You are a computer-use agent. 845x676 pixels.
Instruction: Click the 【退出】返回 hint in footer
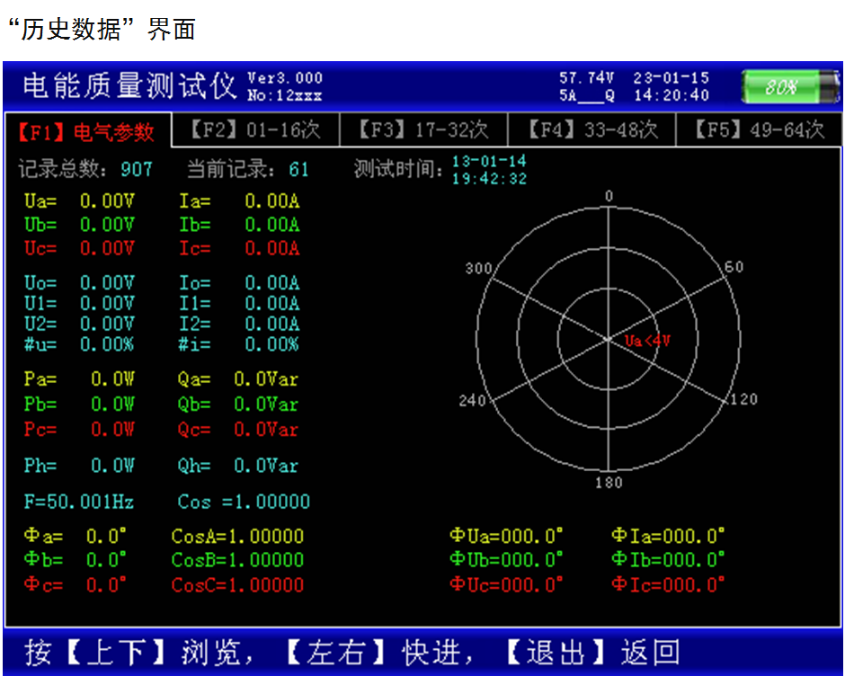click(591, 652)
